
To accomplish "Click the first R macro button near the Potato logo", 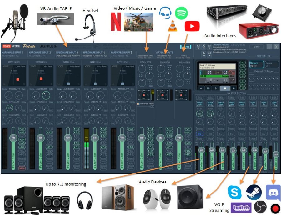I will click(41, 46).
